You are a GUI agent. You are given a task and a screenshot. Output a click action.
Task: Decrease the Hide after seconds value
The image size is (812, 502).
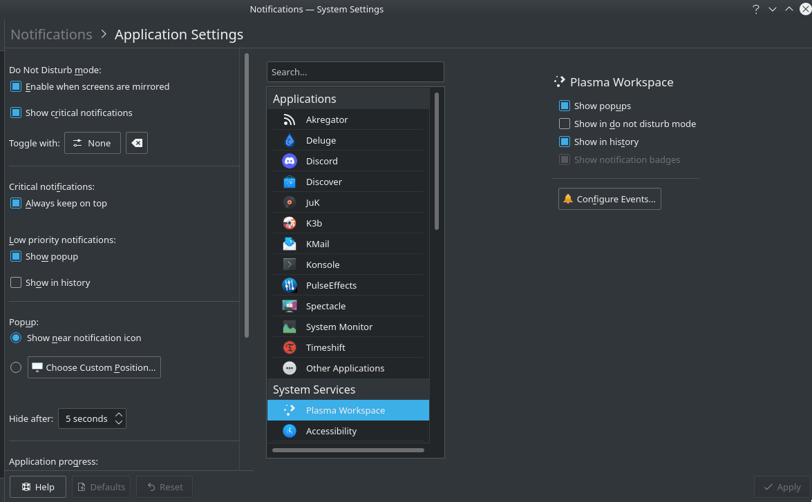point(119,423)
